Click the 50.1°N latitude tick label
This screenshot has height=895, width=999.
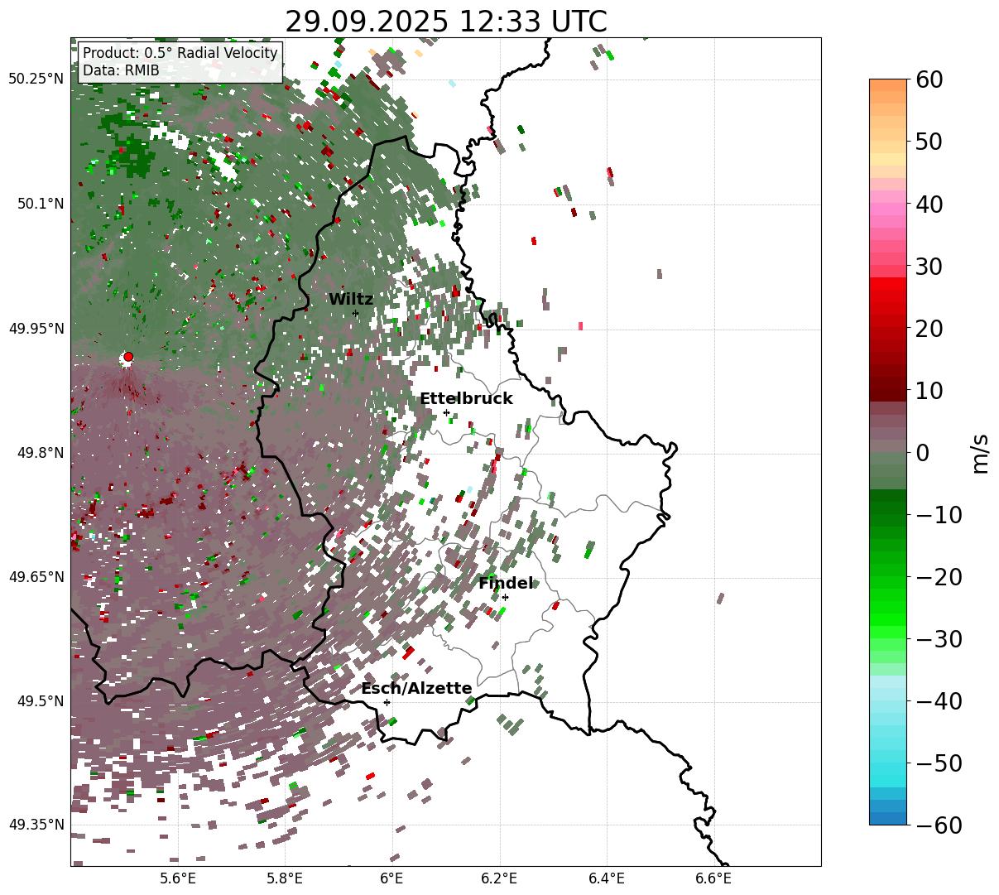pyautogui.click(x=40, y=204)
